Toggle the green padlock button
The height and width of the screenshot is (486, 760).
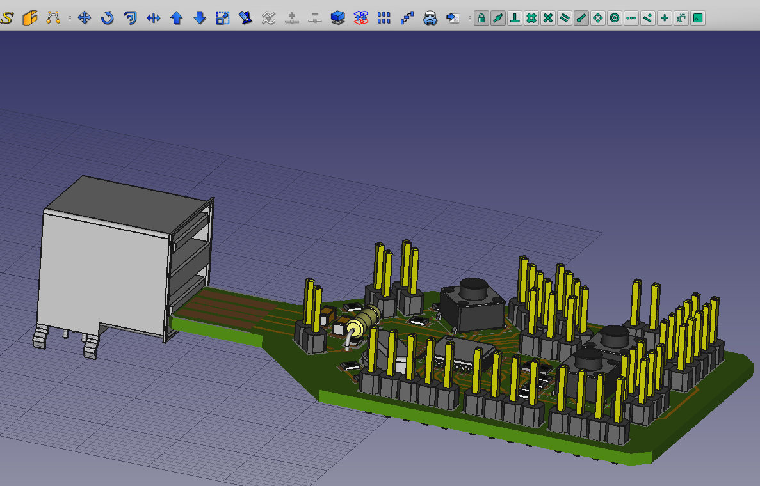point(481,18)
